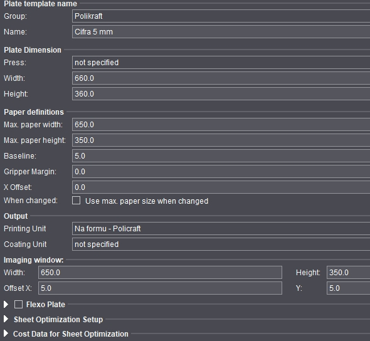Click Imaging window Y offset field
370x341 pixels.
click(348, 288)
